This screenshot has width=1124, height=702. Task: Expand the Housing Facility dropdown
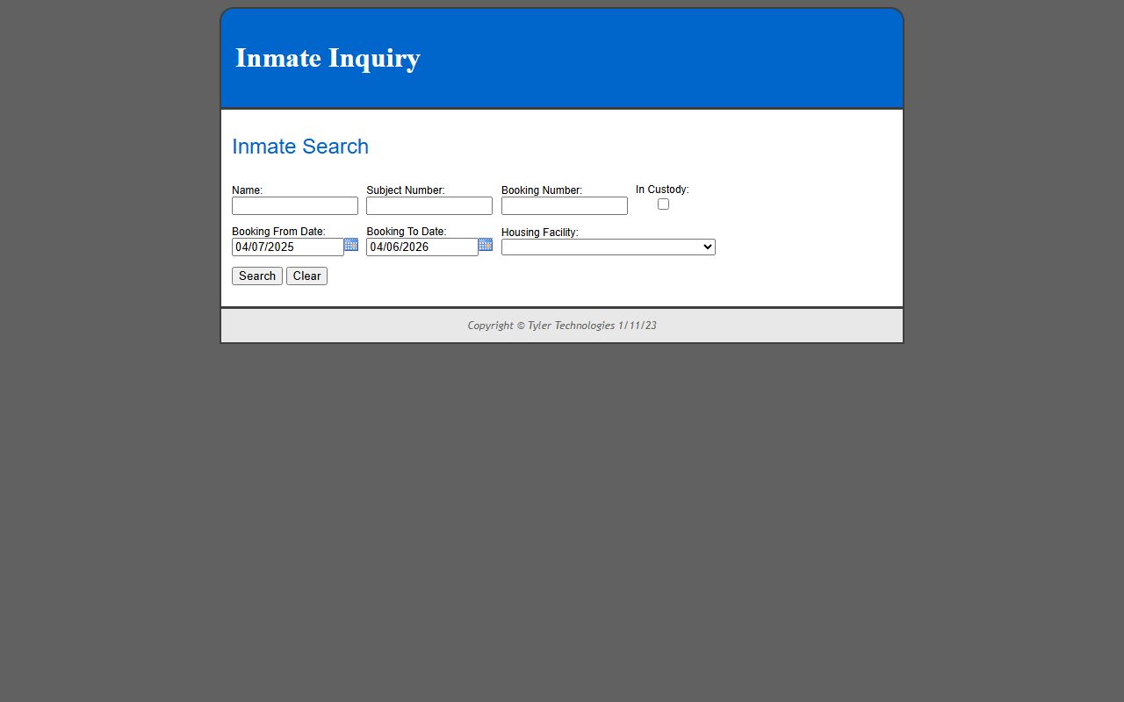tap(608, 247)
